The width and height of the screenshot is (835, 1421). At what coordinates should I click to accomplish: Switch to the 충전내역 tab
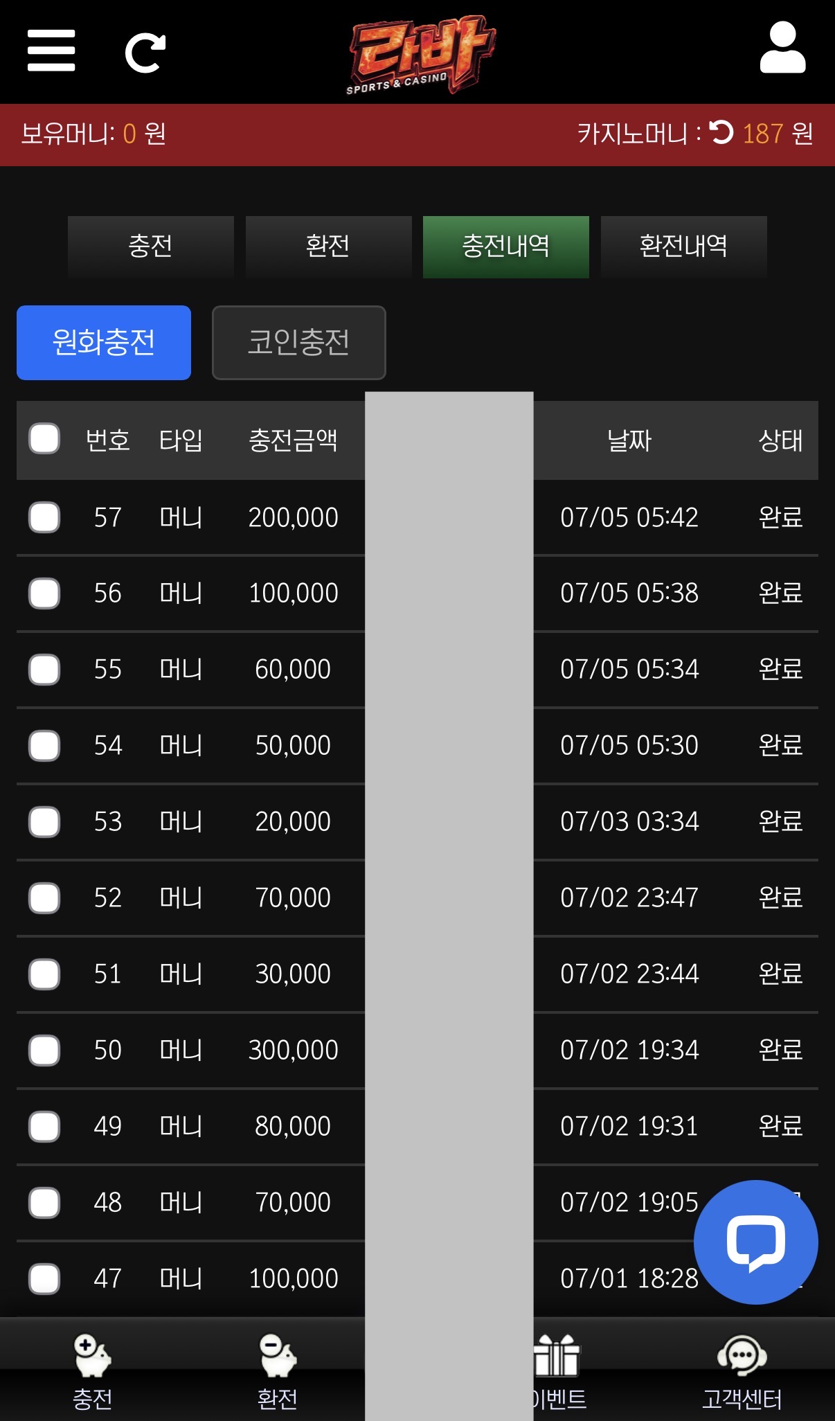click(506, 247)
